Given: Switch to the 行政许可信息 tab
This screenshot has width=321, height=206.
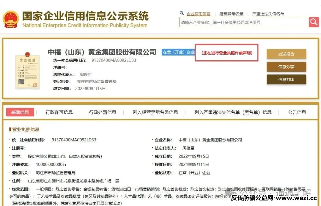Looking at the screenshot, I should point(59,112).
